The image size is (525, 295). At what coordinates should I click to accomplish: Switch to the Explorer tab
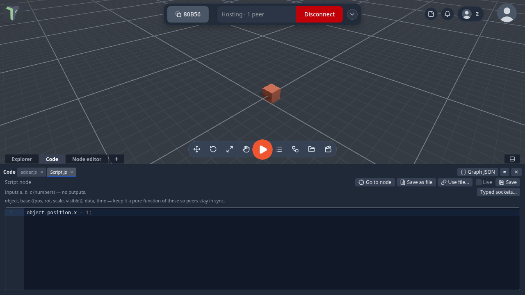[22, 159]
